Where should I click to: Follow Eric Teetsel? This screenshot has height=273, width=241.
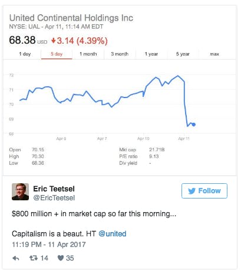(204, 191)
